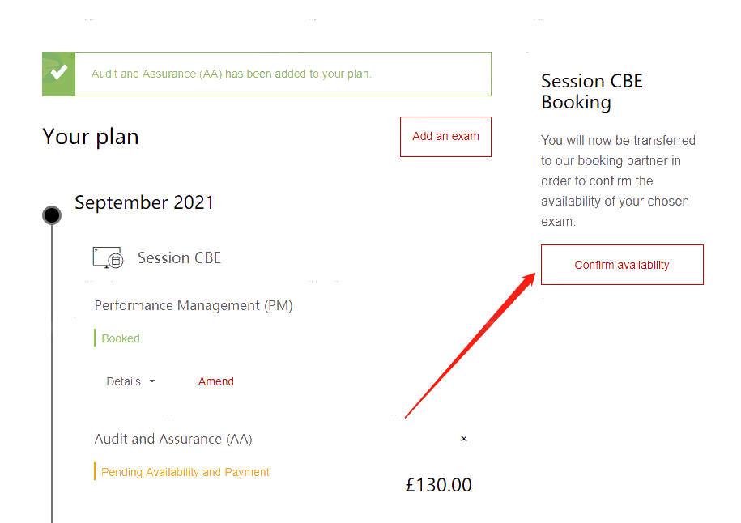Open the Details section for Performance Management

pyautogui.click(x=130, y=381)
